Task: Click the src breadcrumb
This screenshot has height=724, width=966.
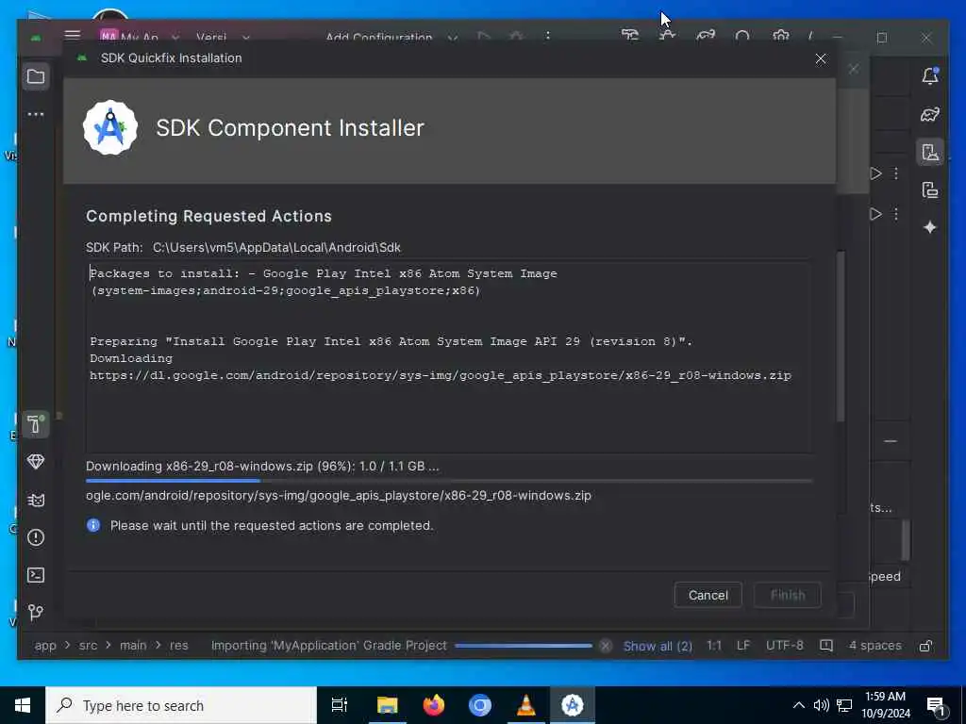Action: (88, 645)
